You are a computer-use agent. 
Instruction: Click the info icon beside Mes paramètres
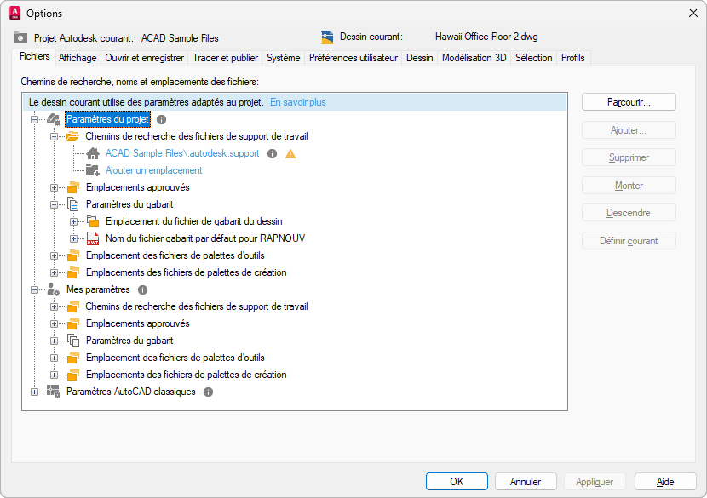[x=142, y=289]
